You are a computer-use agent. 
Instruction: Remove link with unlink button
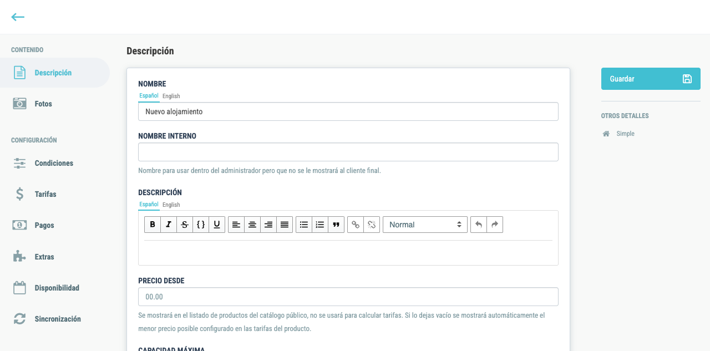click(x=372, y=225)
